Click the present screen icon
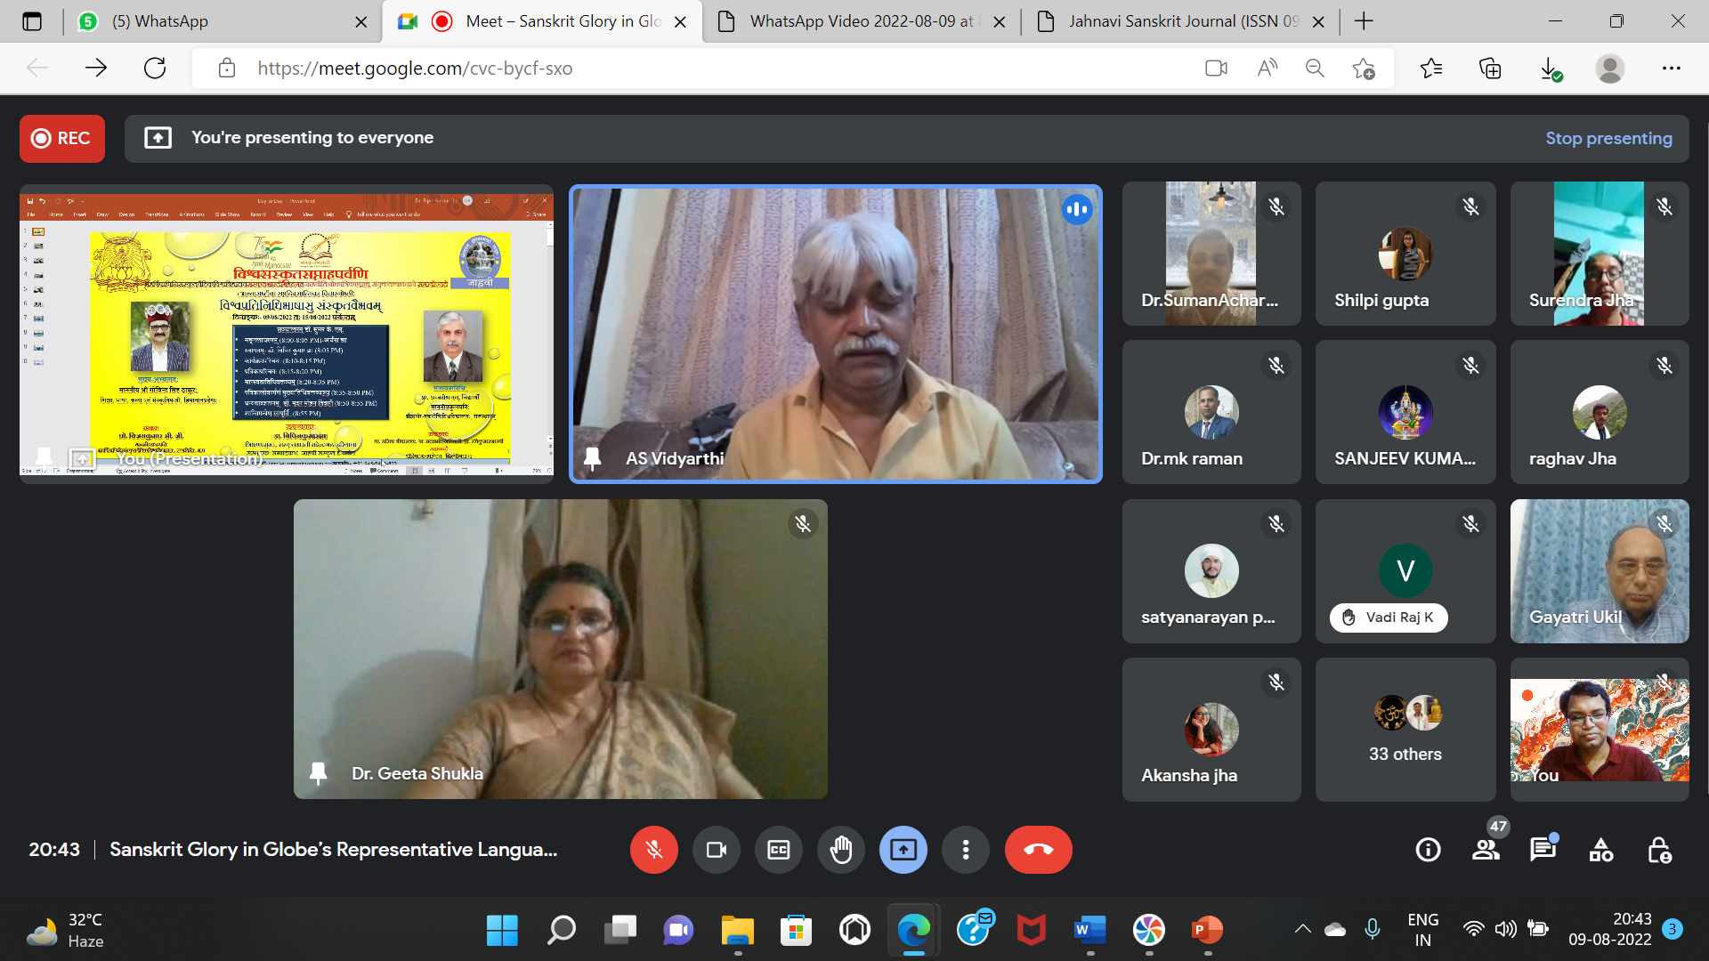 903,850
